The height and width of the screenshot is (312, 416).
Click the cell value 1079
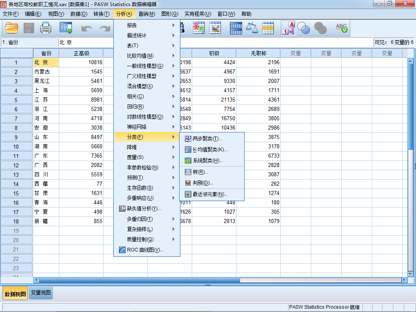pos(259,221)
